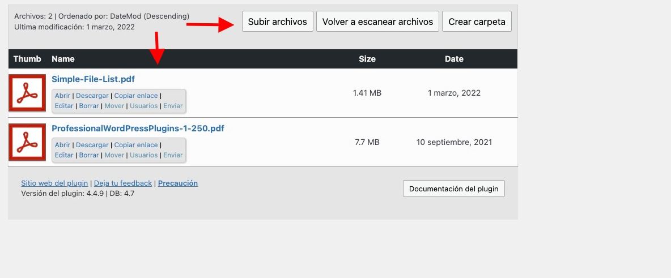671x278 pixels.
Task: Sort the list by Name column header
Action: 63,59
